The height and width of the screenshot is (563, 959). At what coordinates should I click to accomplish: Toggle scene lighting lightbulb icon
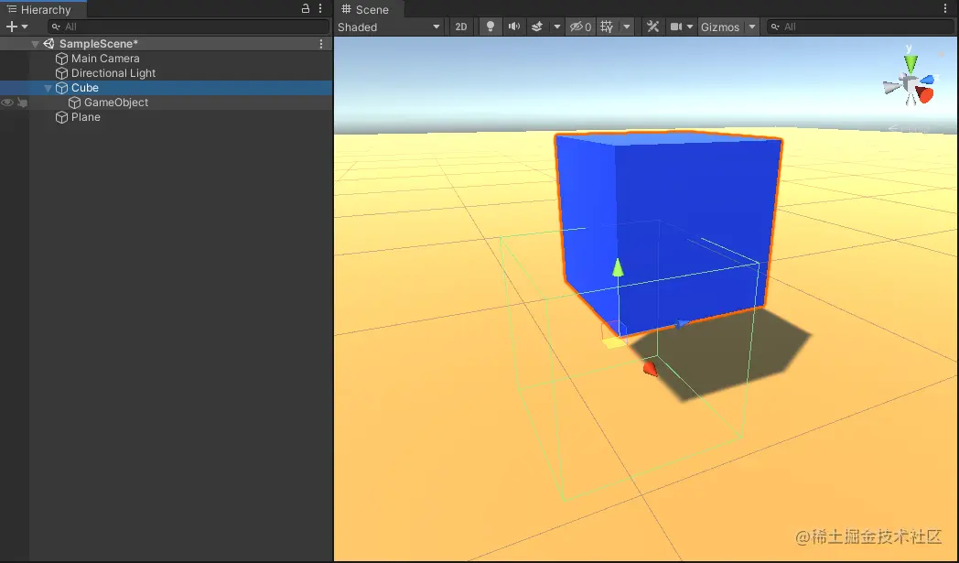(x=490, y=27)
